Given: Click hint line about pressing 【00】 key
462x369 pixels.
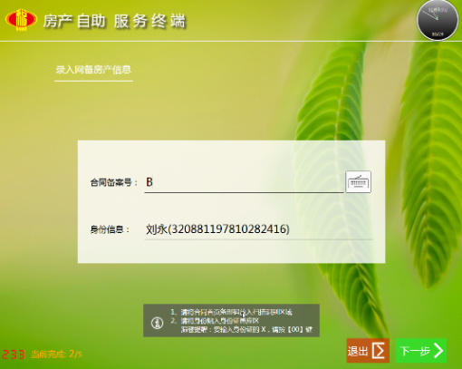Looking at the screenshot, I should click(x=246, y=329).
